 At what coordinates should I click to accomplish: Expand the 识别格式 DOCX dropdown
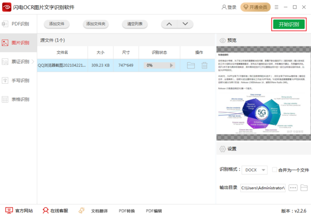click(256, 169)
